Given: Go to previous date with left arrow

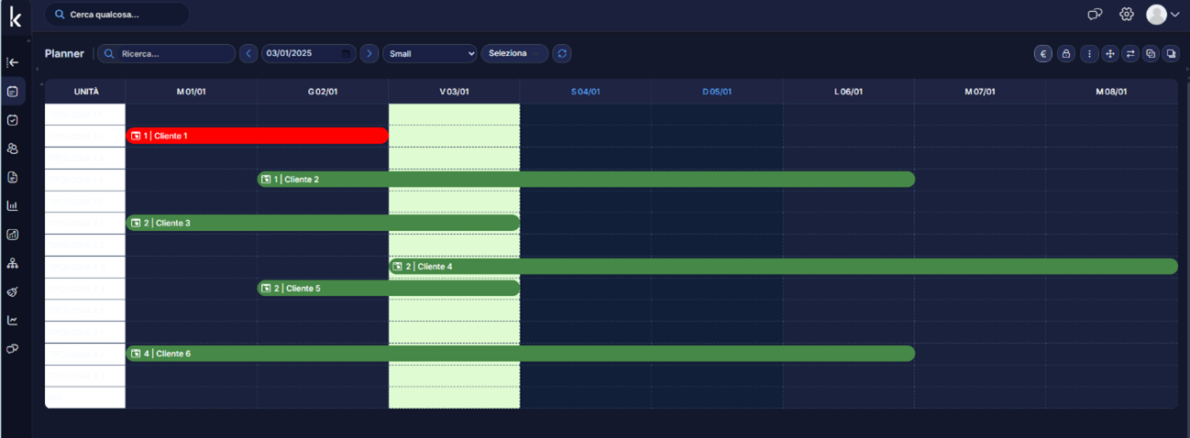Looking at the screenshot, I should (248, 54).
